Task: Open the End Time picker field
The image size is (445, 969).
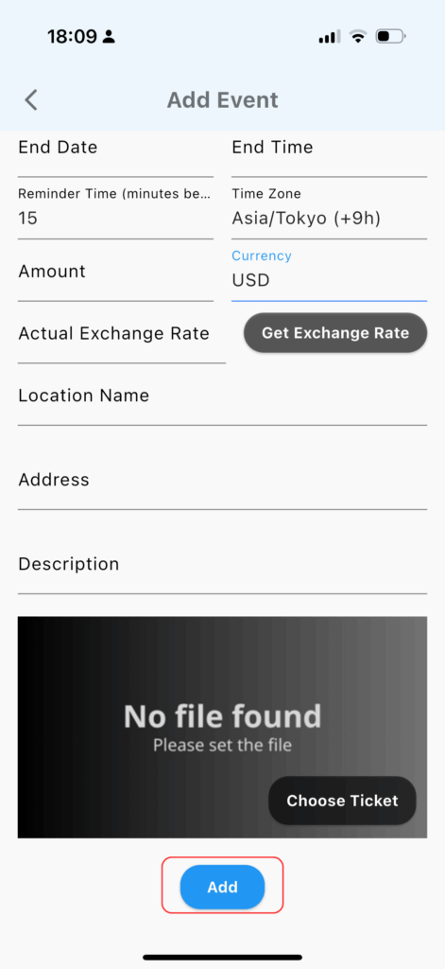Action: tap(329, 154)
